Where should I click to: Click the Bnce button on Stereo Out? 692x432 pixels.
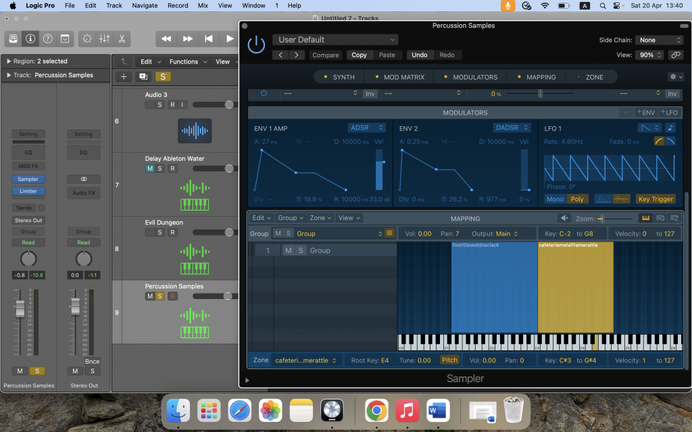pyautogui.click(x=92, y=362)
